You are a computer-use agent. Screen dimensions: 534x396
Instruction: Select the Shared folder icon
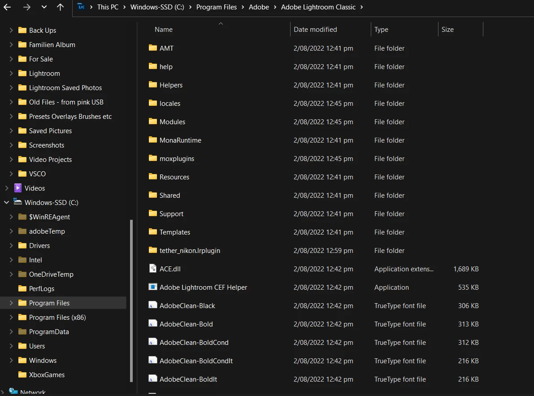153,195
